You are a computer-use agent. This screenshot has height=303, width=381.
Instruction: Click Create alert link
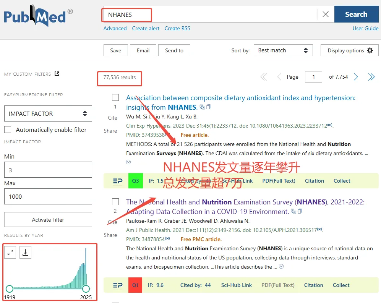(146, 28)
